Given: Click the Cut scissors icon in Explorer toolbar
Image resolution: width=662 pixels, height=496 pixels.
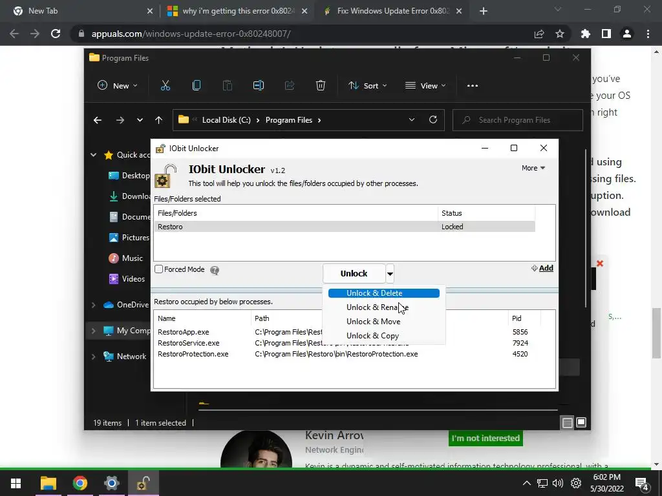Looking at the screenshot, I should point(165,86).
